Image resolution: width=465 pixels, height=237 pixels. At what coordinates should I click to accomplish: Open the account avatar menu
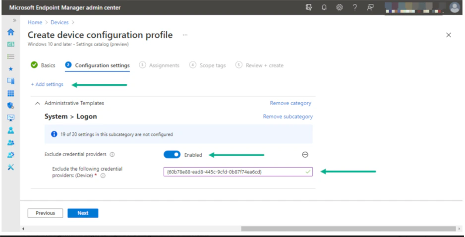click(x=454, y=7)
